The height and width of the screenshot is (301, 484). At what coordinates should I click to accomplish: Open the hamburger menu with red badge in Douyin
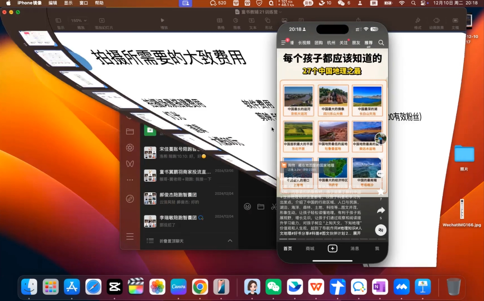point(284,43)
